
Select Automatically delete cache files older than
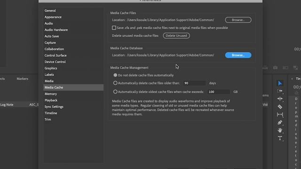click(115, 83)
